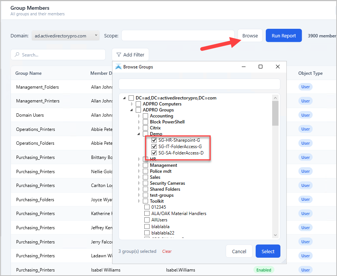This screenshot has height=276, width=337.
Task: Tick the blablabla22 group checkbox
Action: [x=147, y=233]
